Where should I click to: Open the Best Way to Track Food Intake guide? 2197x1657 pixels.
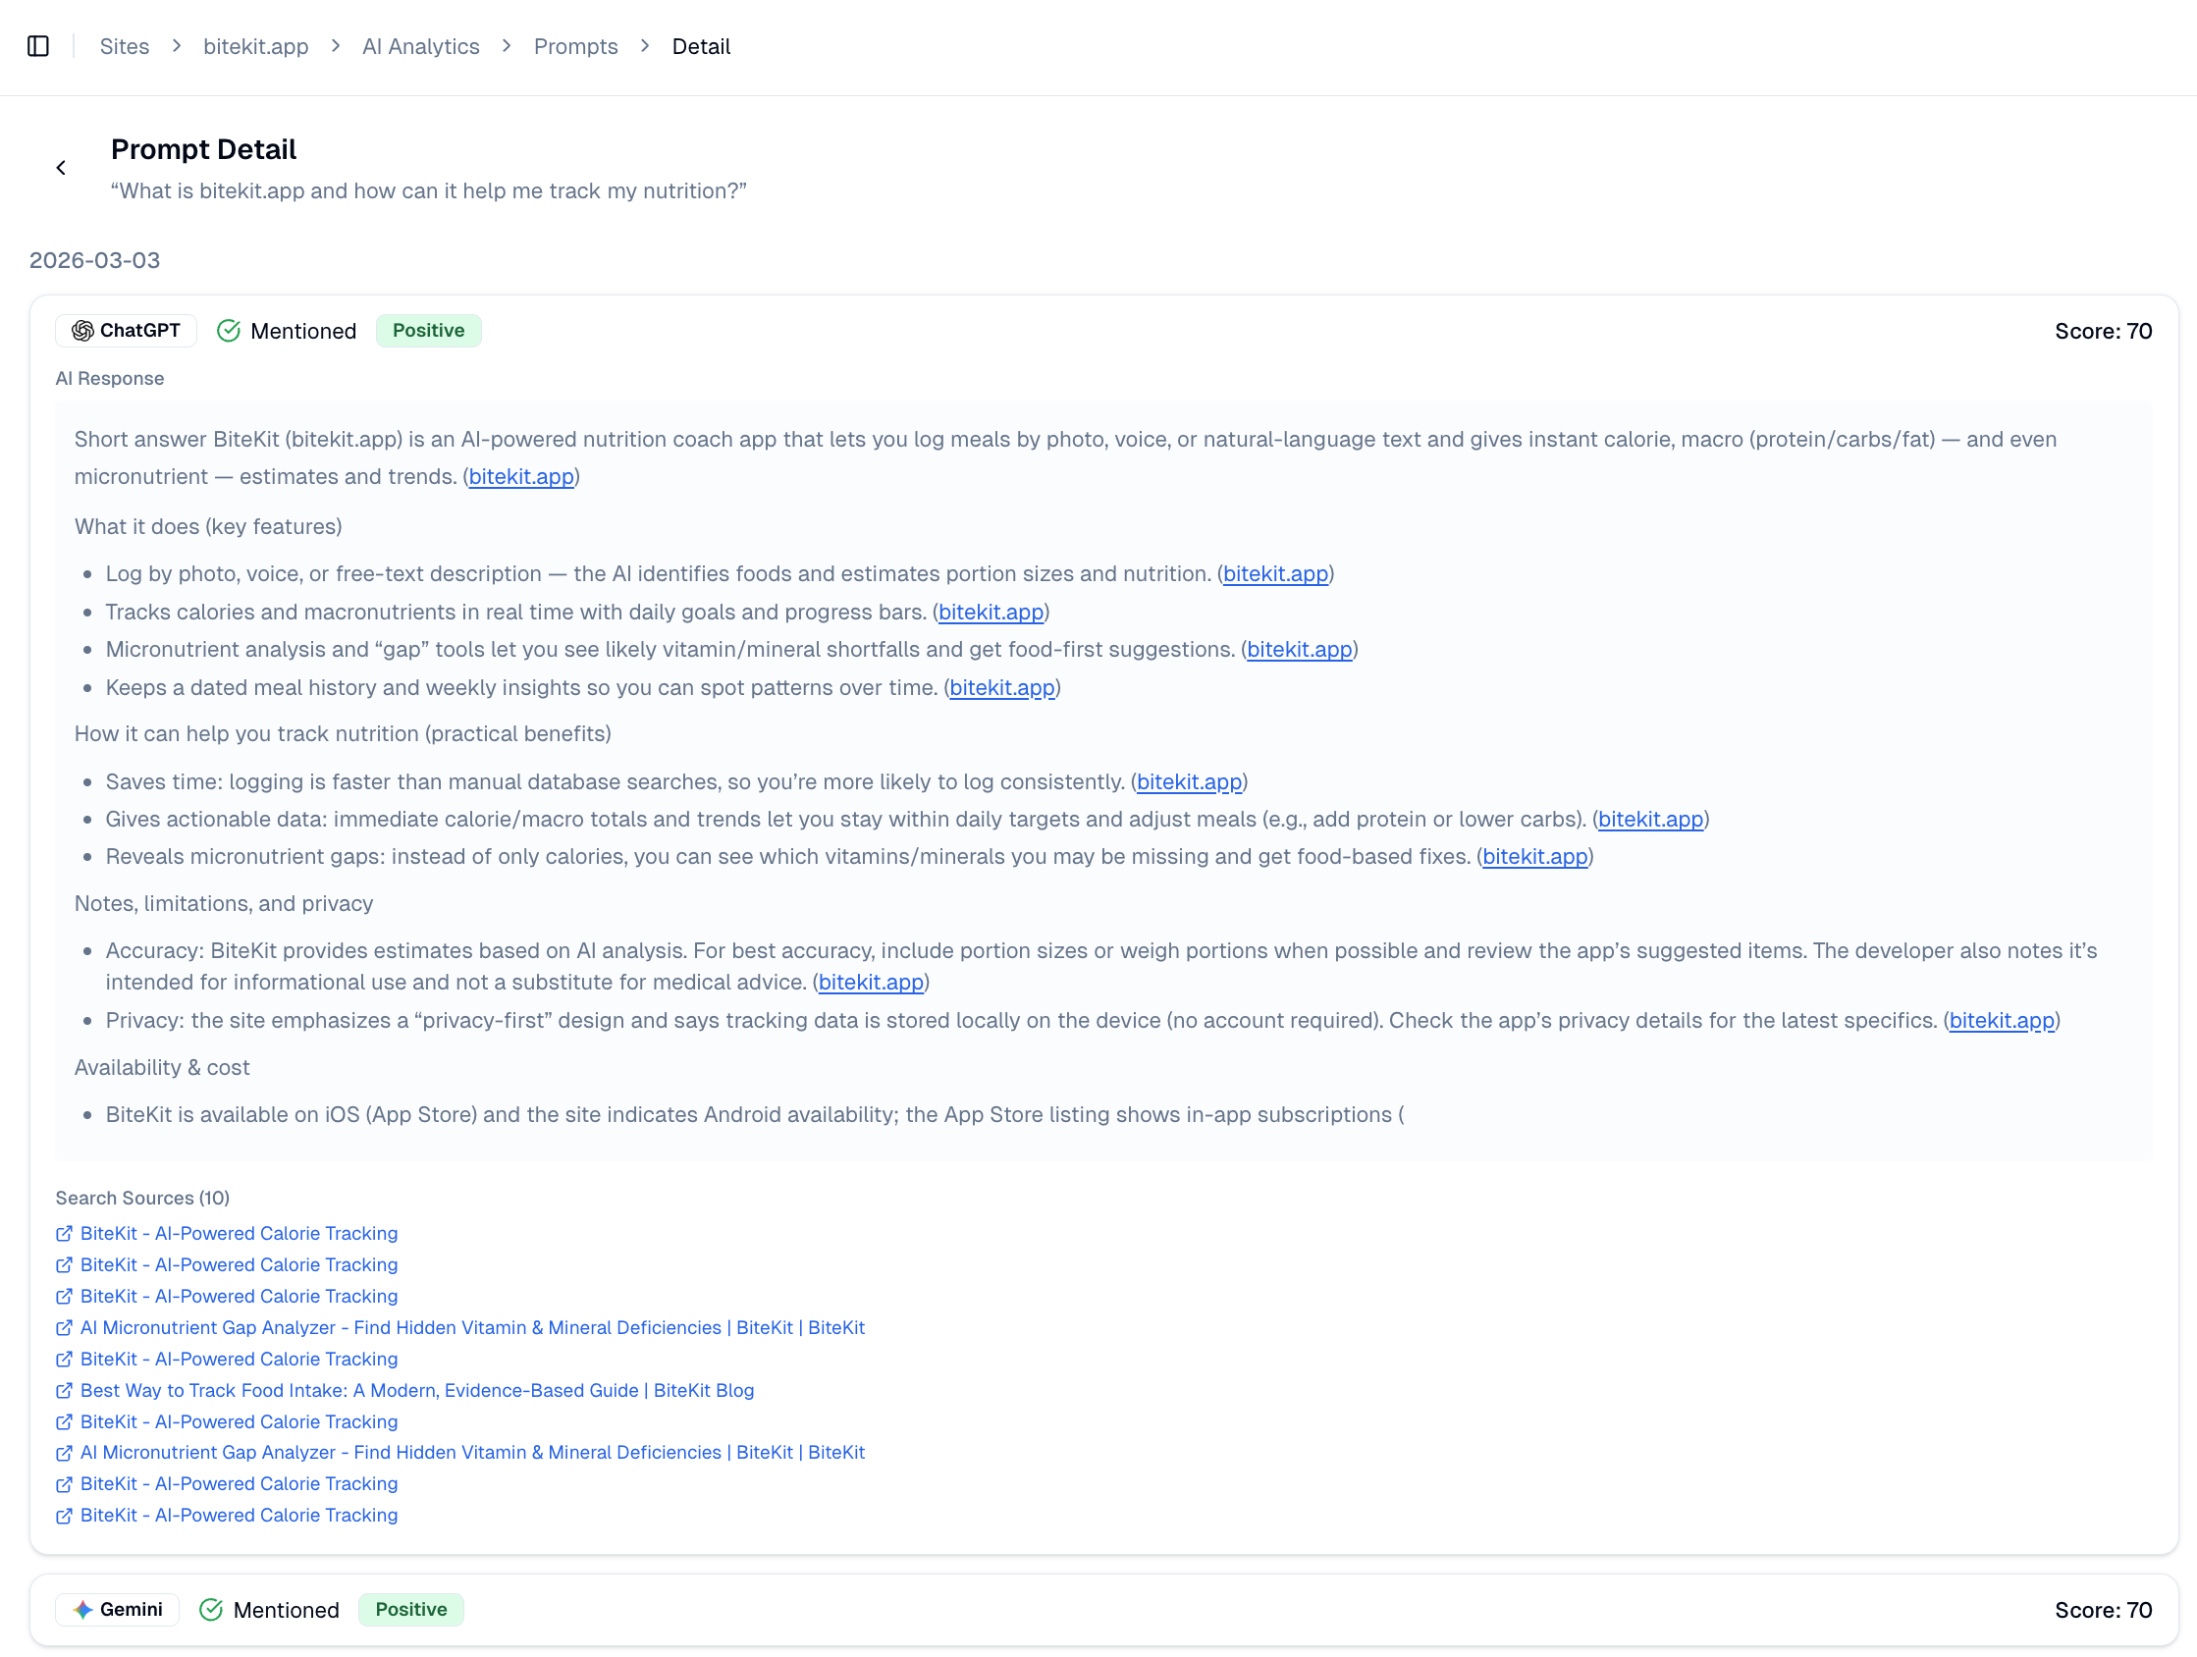(x=416, y=1391)
